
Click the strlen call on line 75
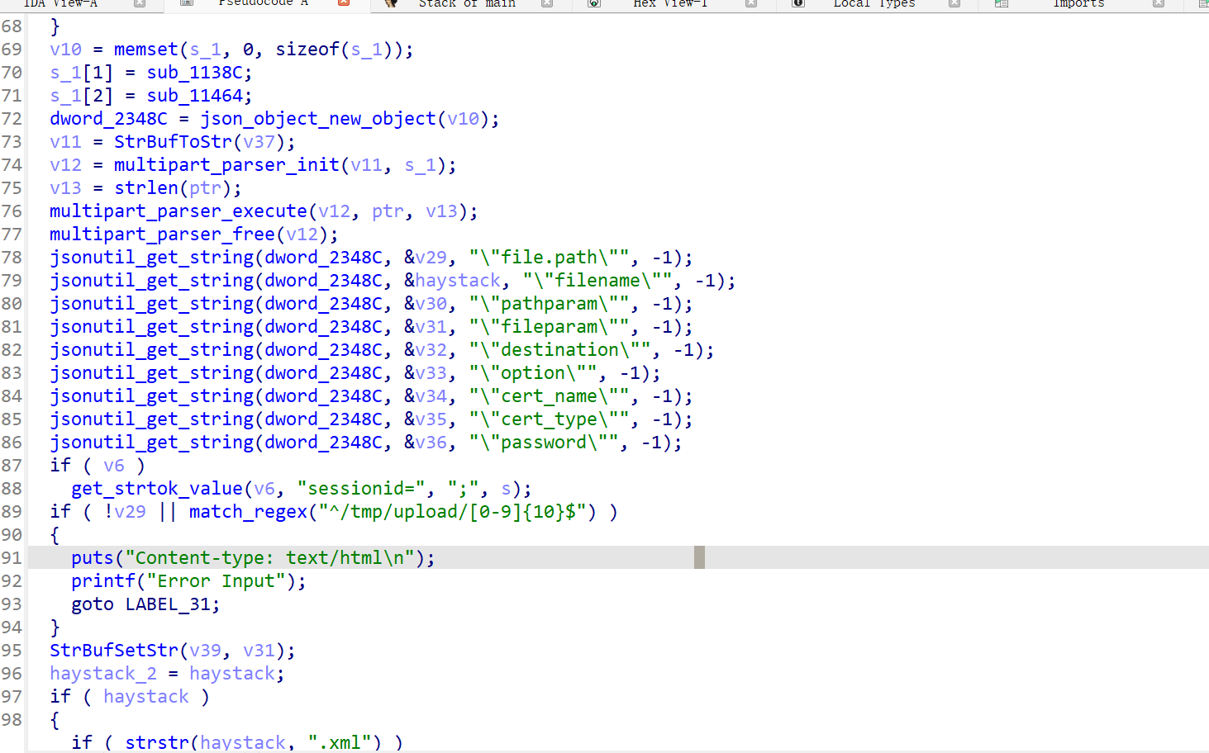coord(146,188)
